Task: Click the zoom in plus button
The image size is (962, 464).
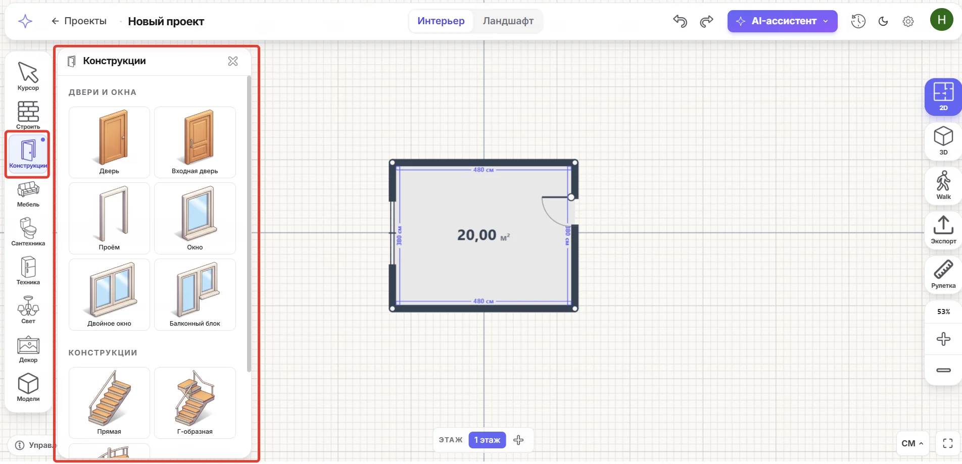Action: pos(943,339)
